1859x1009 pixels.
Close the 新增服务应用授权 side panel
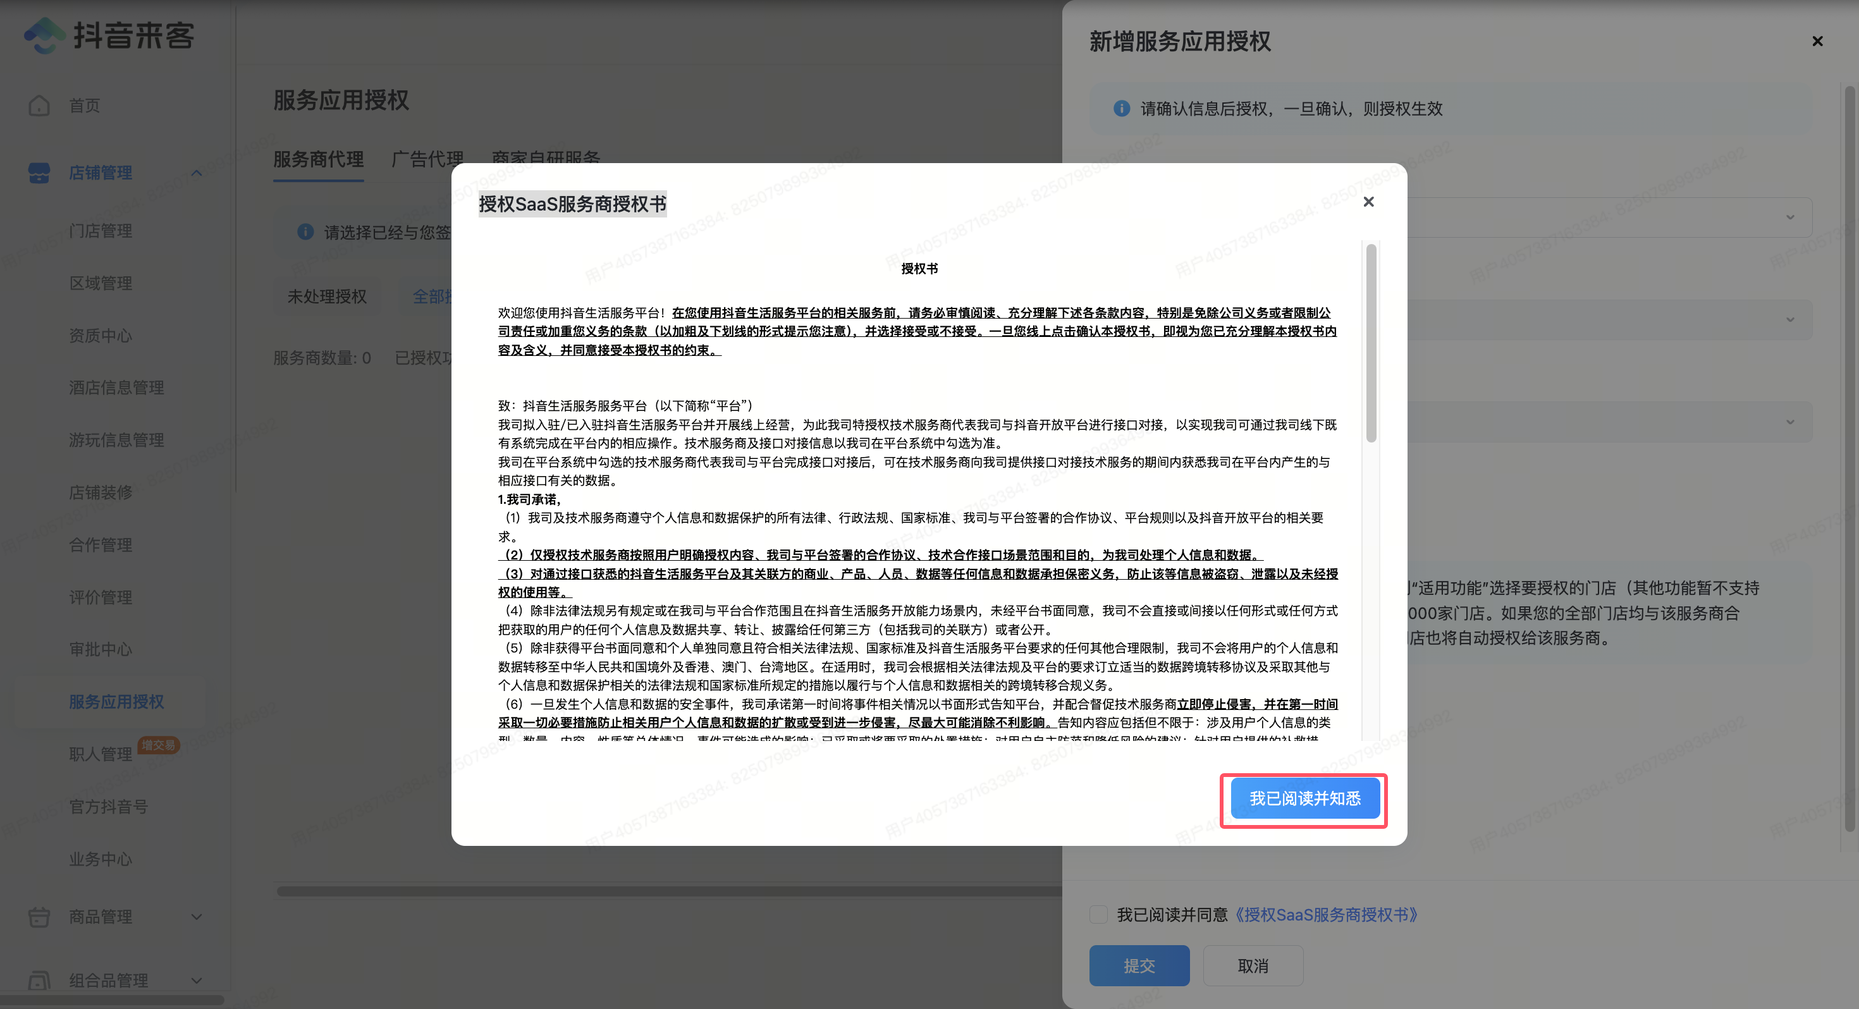pyautogui.click(x=1817, y=41)
